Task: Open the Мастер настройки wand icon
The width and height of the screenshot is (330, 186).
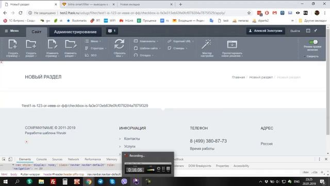Action: click(x=207, y=44)
